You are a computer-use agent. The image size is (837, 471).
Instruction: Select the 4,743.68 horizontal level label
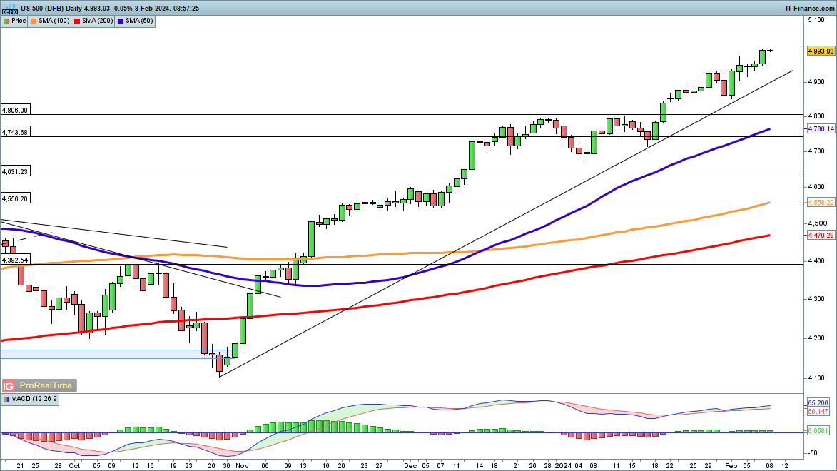click(15, 133)
